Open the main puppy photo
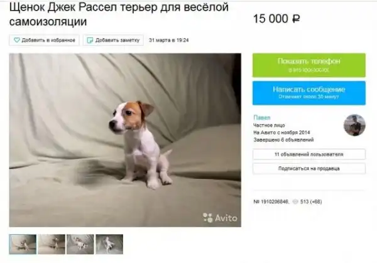The height and width of the screenshot is (263, 377). tap(125, 140)
